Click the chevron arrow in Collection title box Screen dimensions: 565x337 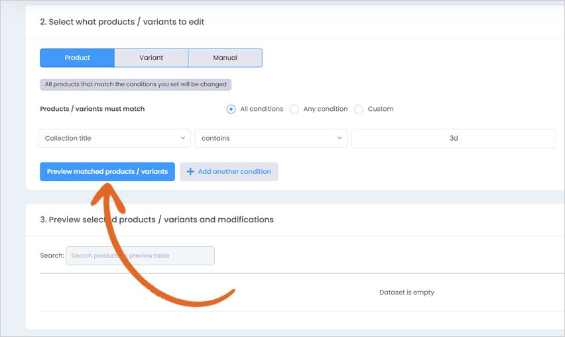tap(182, 138)
